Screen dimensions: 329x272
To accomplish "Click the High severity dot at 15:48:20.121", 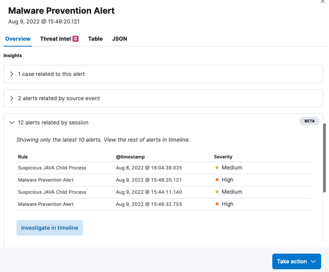I will click(x=217, y=180).
